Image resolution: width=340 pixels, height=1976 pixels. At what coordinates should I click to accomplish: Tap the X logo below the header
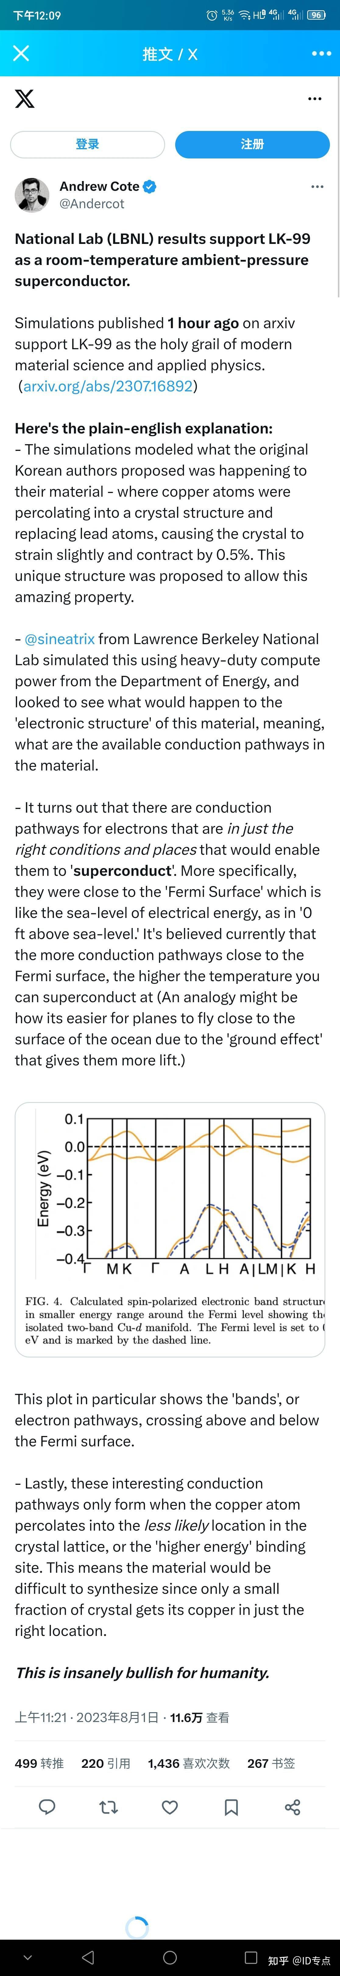point(24,98)
